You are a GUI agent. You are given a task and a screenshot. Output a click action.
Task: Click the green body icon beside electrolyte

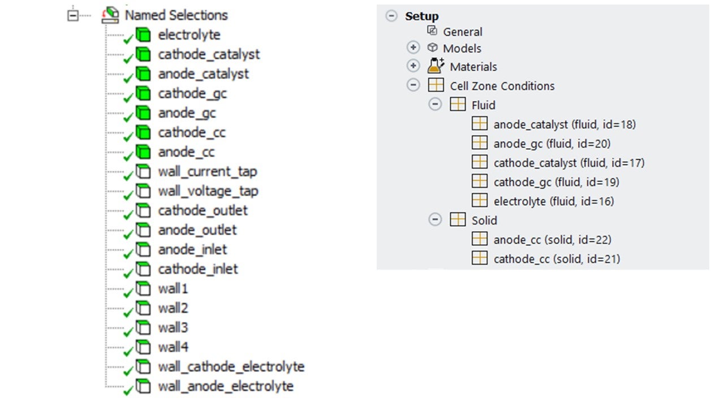(x=144, y=35)
